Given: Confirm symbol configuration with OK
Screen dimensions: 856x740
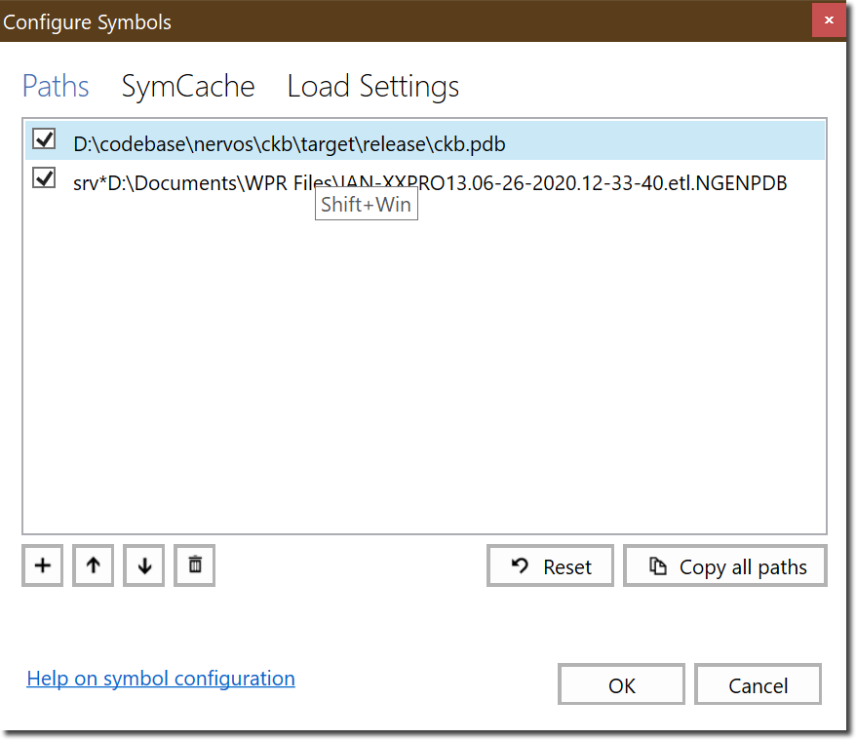Looking at the screenshot, I should tap(621, 683).
